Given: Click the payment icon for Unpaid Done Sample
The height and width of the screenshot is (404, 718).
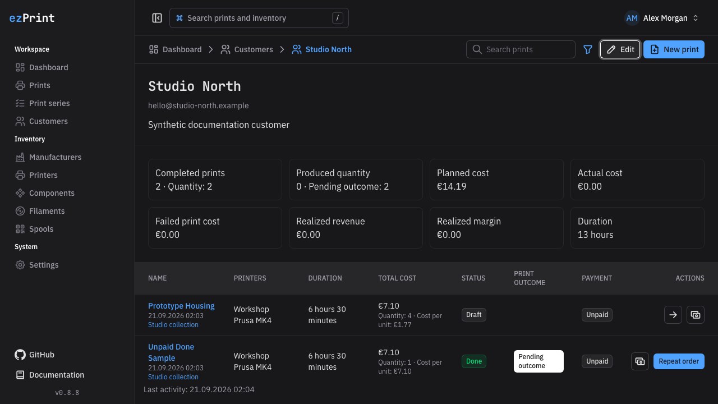Looking at the screenshot, I should point(640,361).
